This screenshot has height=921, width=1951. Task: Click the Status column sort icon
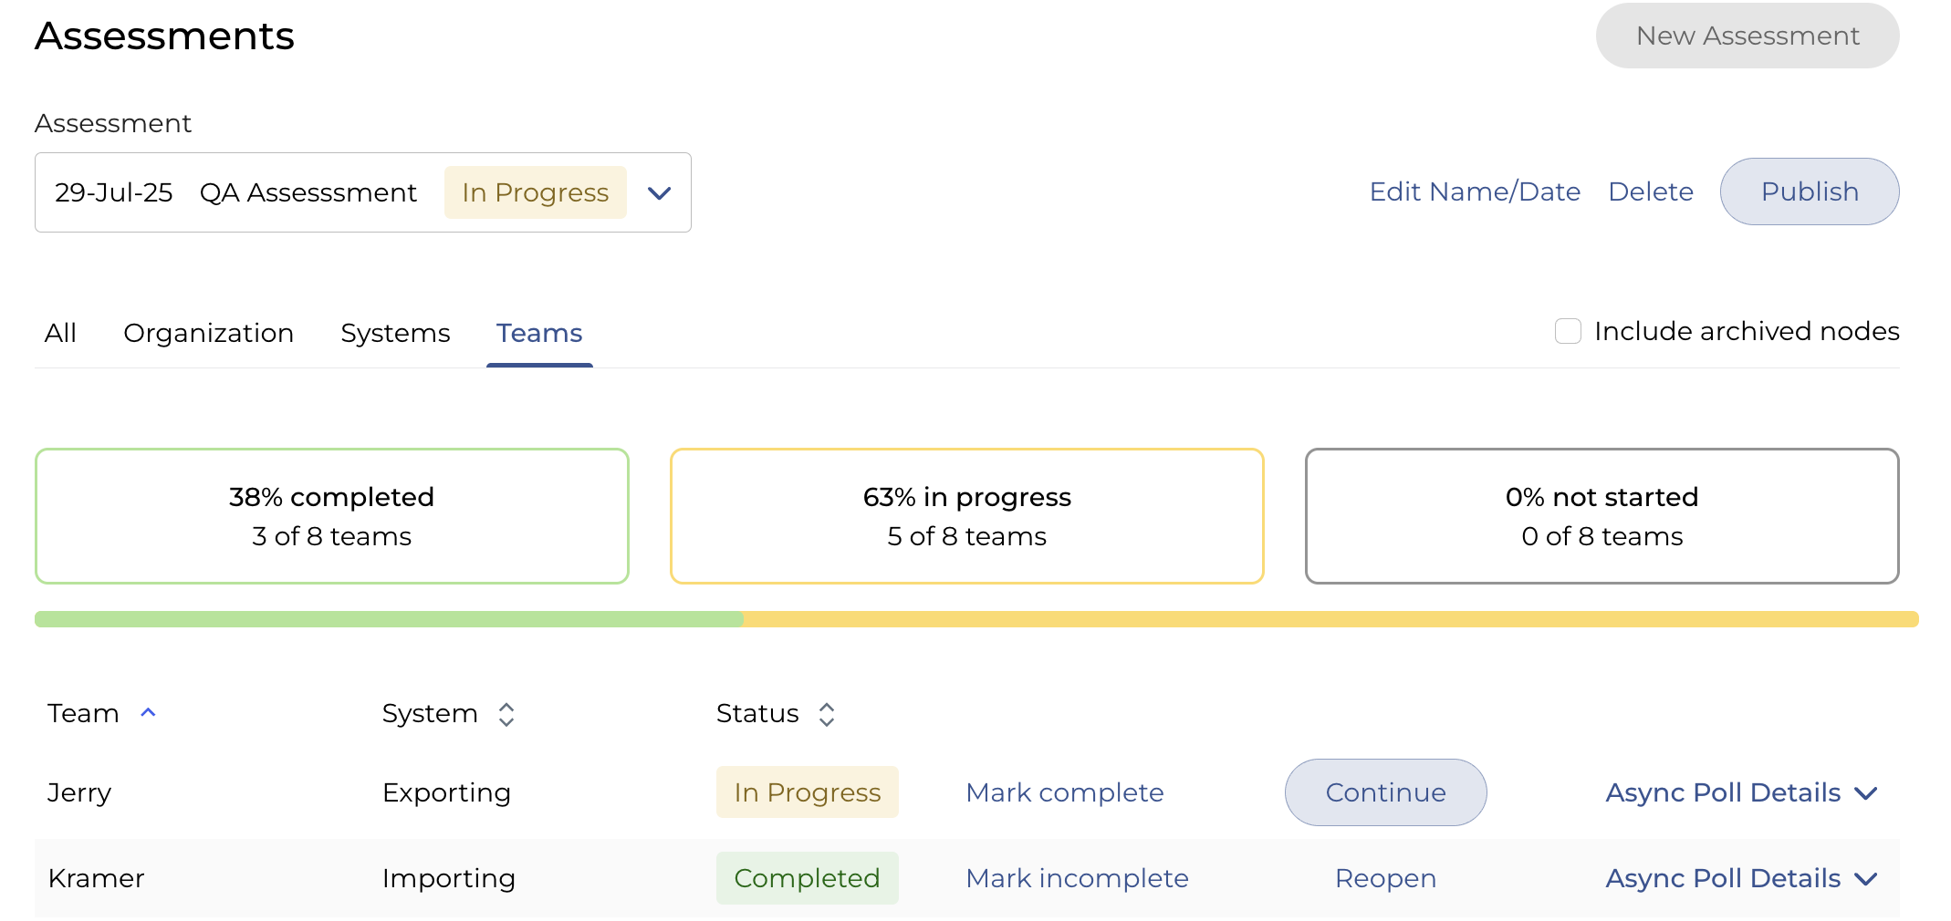pyautogui.click(x=827, y=714)
